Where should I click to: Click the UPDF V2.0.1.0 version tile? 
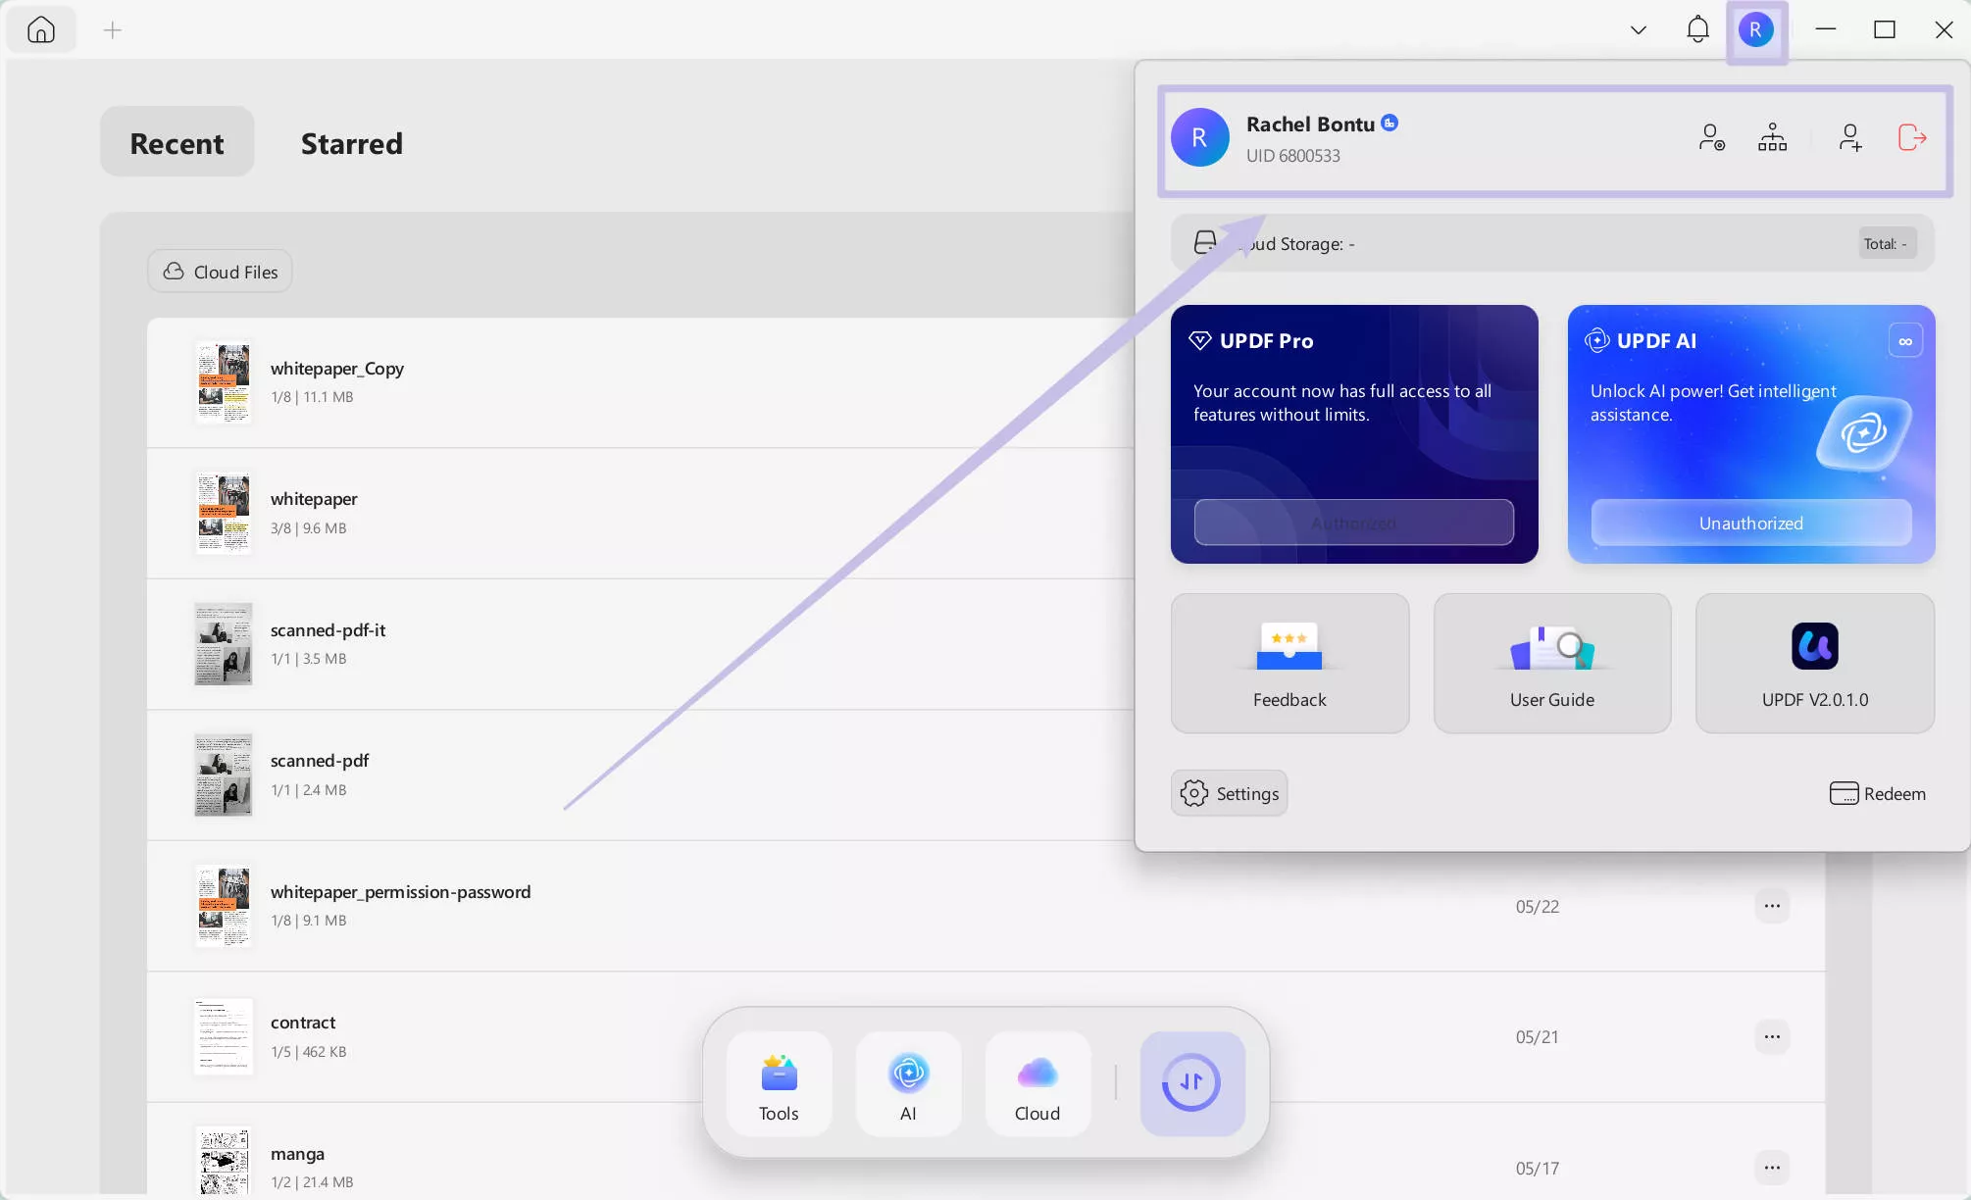[x=1814, y=663]
